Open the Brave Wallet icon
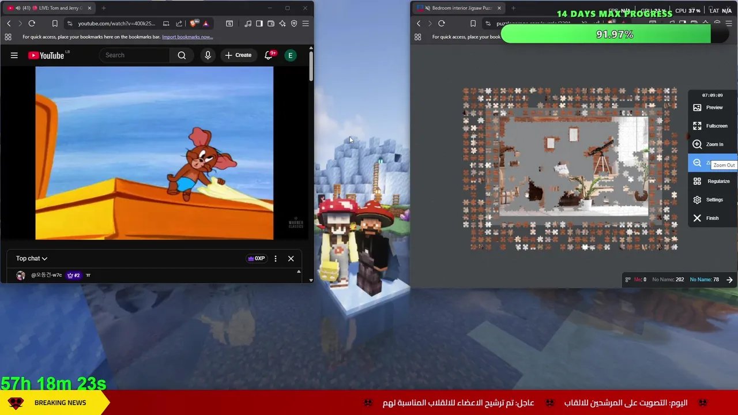This screenshot has height=415, width=738. point(271,24)
